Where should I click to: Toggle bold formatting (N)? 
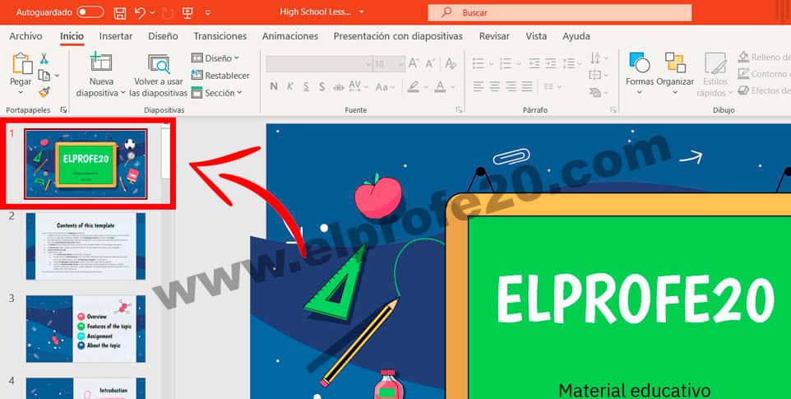pos(274,86)
